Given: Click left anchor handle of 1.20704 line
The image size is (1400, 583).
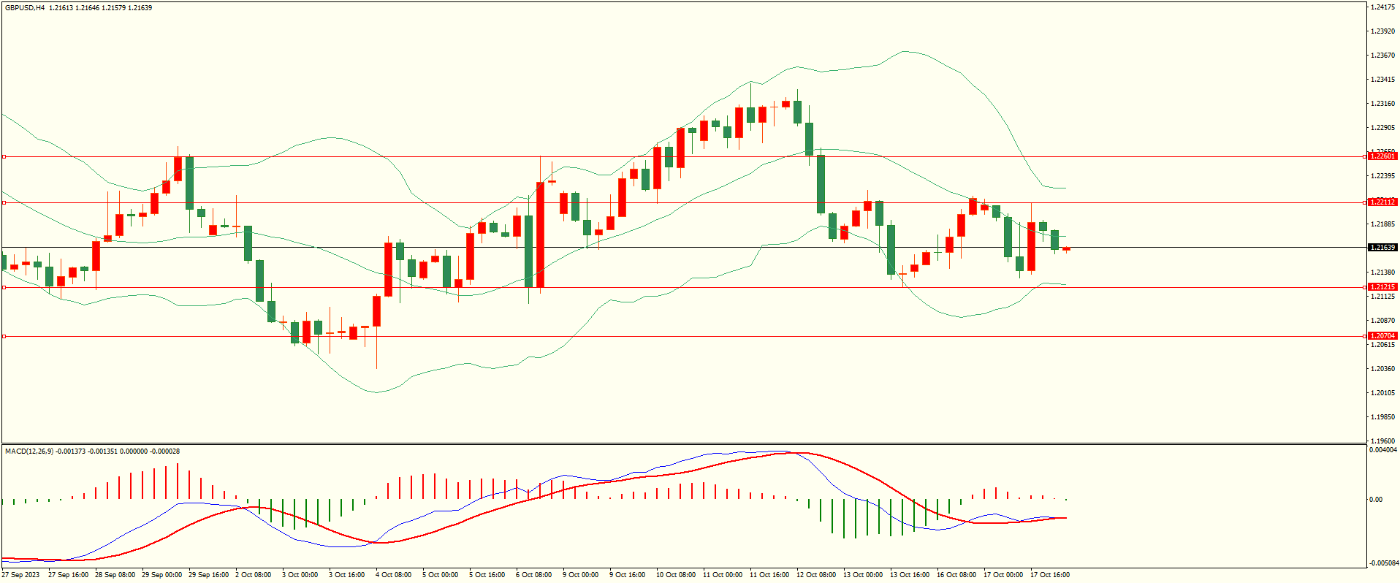Looking at the screenshot, I should [x=4, y=336].
